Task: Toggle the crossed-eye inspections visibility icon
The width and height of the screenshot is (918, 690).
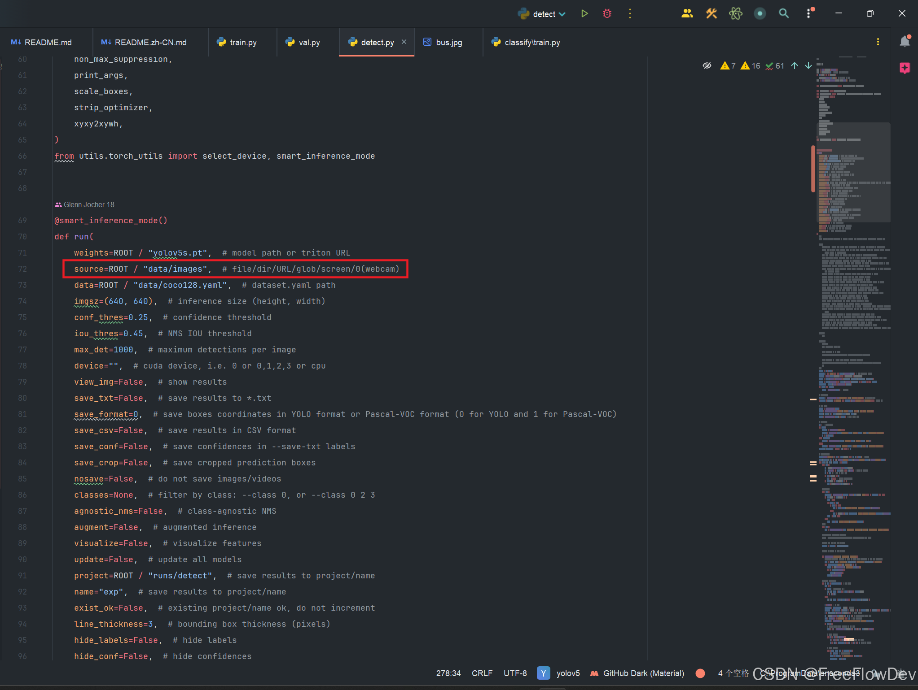Action: click(x=707, y=66)
